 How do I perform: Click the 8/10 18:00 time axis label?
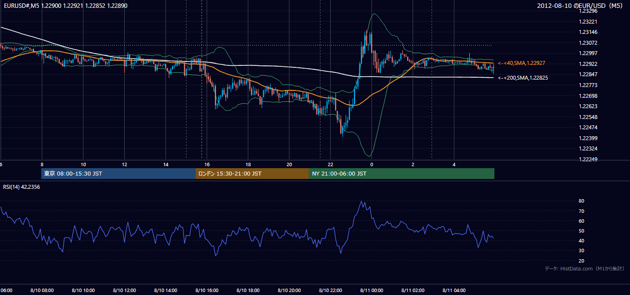(x=248, y=290)
